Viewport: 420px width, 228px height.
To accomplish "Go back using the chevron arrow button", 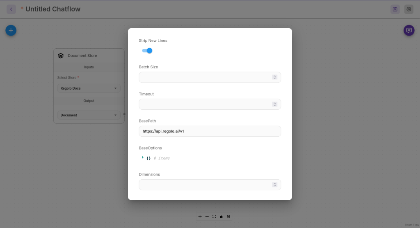I will (x=11, y=9).
